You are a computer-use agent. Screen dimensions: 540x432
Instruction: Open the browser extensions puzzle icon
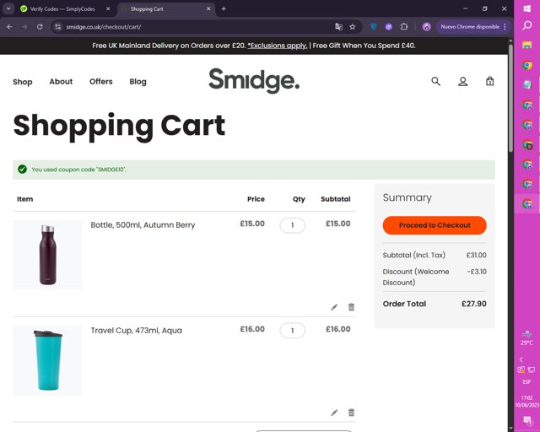pos(404,26)
